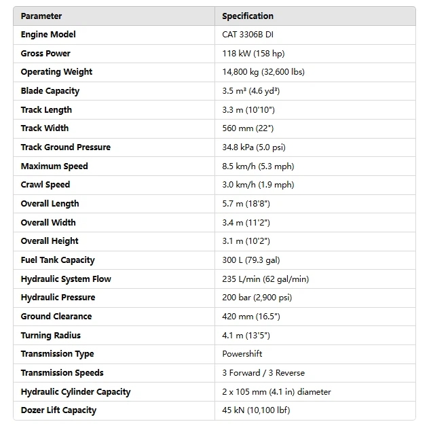Click the Track Length value 3.3 m
The width and height of the screenshot is (431, 426).
[248, 110]
